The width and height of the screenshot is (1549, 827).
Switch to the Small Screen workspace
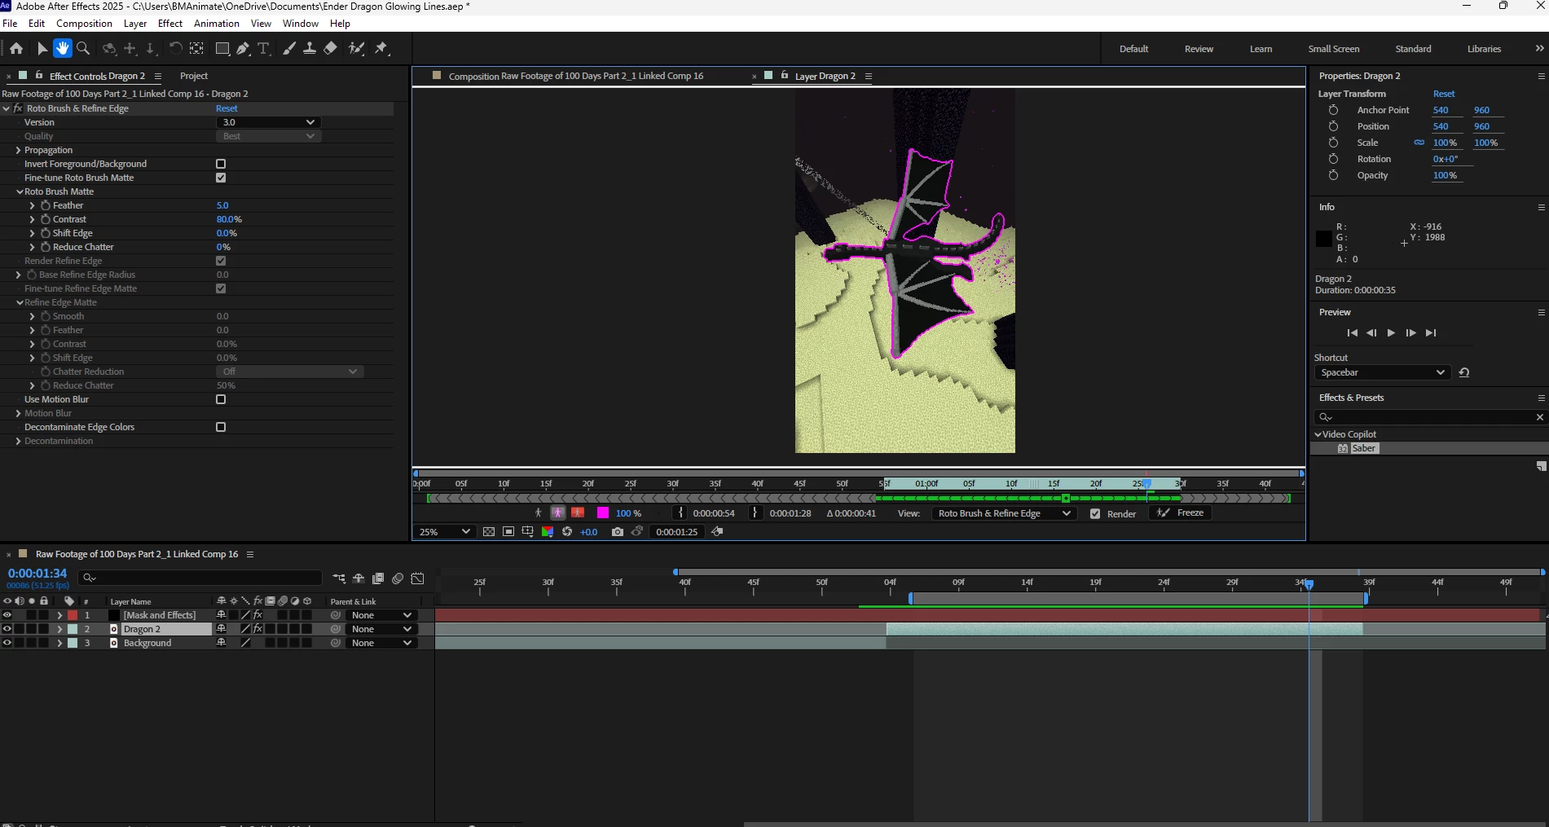pyautogui.click(x=1334, y=49)
